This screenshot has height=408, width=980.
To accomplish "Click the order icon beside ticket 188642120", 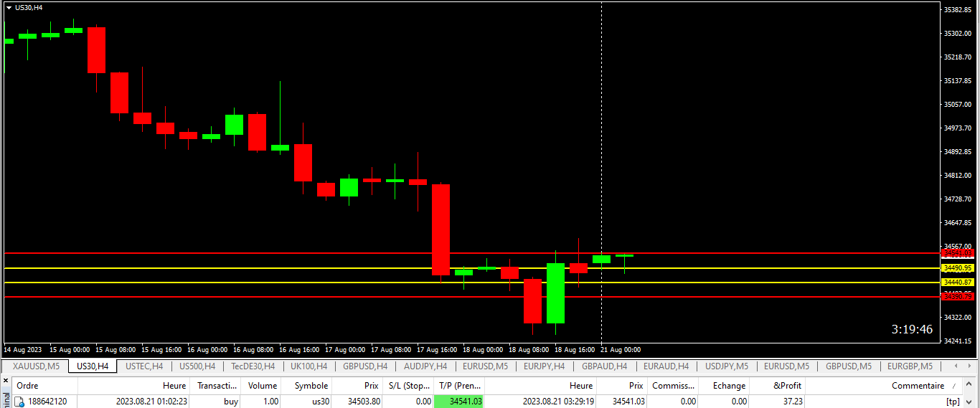I will click(20, 402).
